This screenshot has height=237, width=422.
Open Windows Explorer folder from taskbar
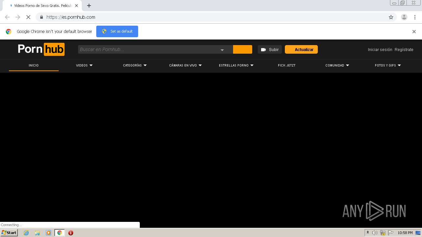click(x=37, y=233)
